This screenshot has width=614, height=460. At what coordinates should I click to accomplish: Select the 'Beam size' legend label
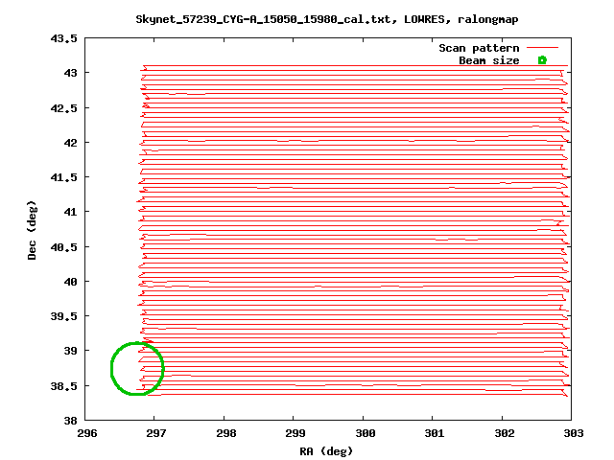489,60
